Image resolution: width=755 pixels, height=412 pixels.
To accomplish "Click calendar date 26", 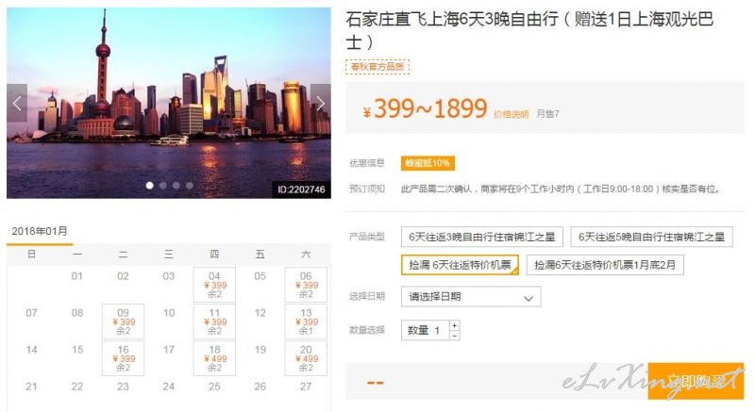I will coord(260,386).
